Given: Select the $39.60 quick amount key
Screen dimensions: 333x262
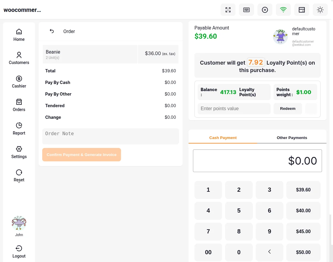Looking at the screenshot, I should (303, 190).
